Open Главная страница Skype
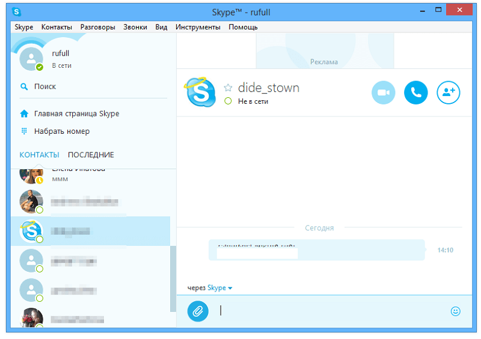 click(x=77, y=113)
